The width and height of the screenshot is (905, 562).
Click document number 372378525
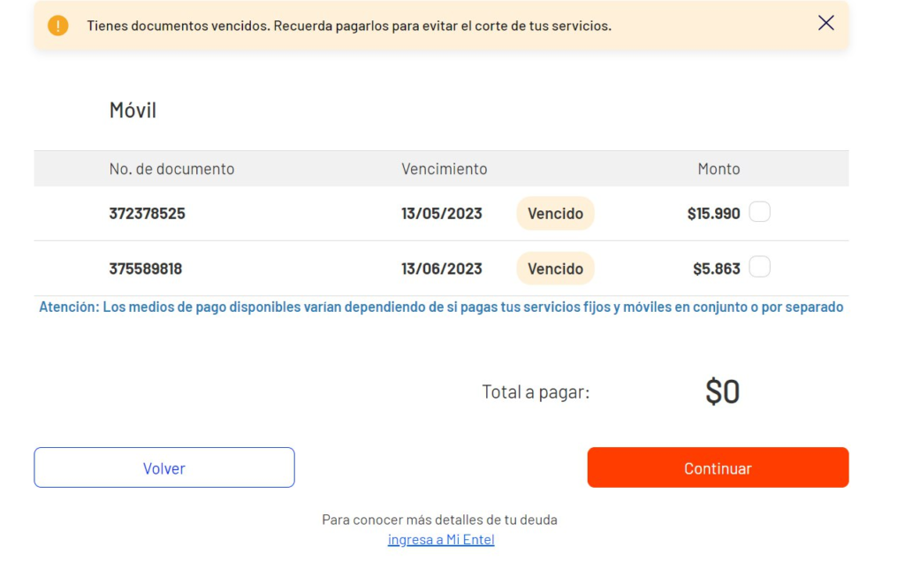(148, 214)
